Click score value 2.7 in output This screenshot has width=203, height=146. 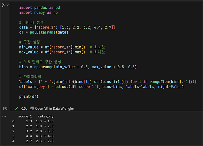tap(29, 141)
